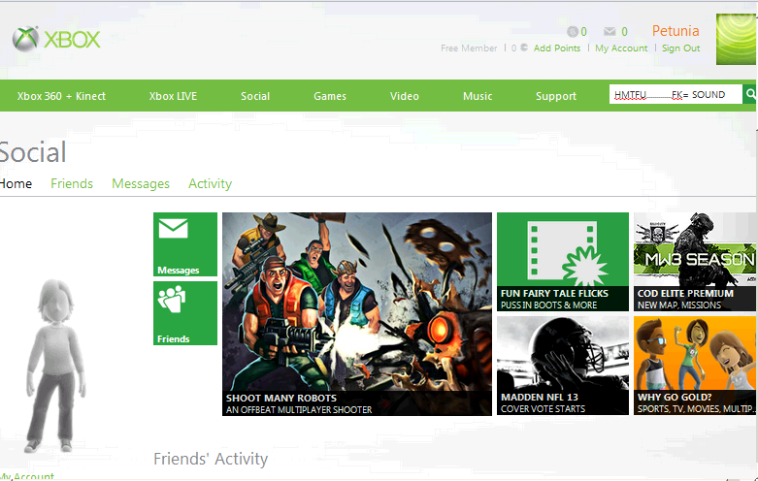The image size is (758, 481).
Task: Open the My Account header link
Action: coord(621,48)
